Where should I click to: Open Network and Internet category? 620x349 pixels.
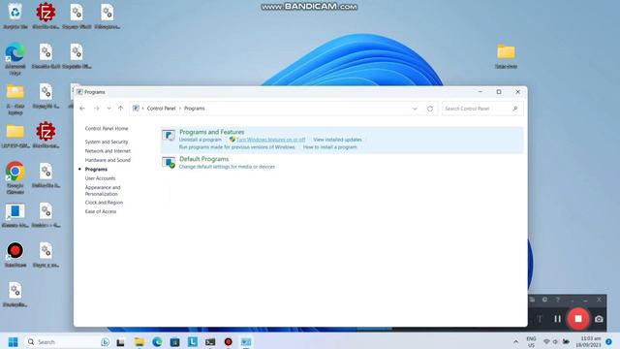[108, 151]
